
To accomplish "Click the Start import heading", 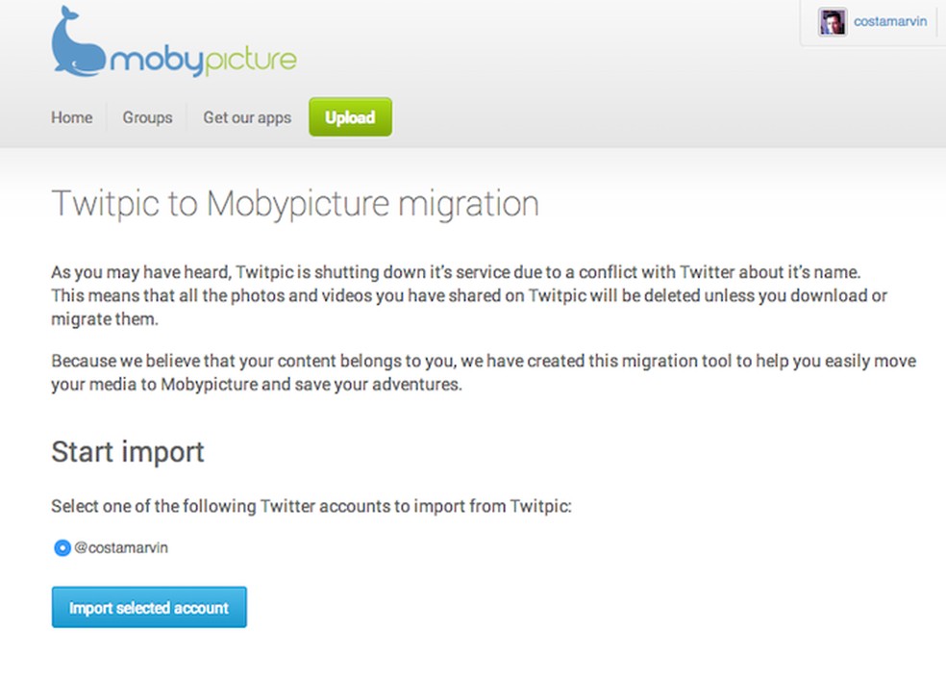I will pos(128,451).
